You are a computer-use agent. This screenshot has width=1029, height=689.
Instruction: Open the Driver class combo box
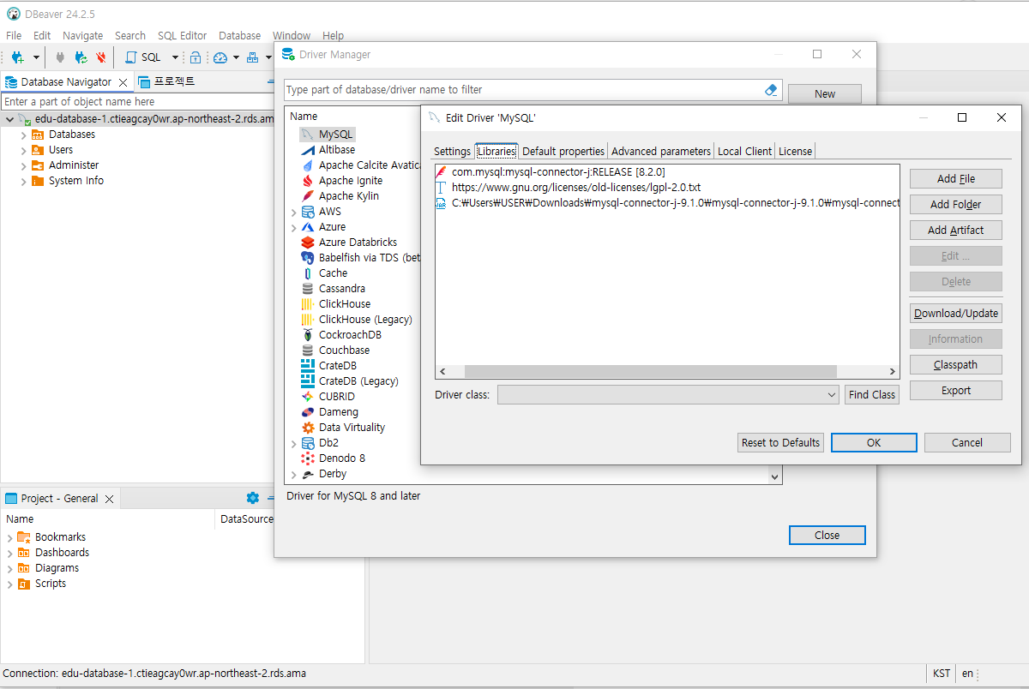pos(668,395)
